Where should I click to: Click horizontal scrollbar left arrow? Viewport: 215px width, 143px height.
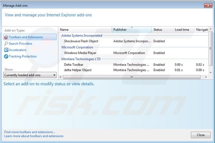pos(61,77)
